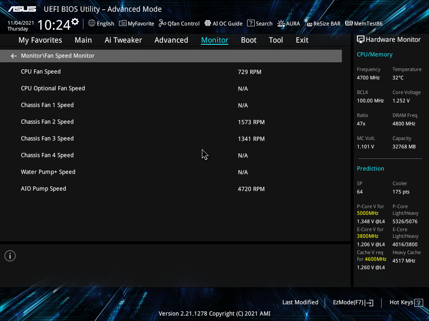429x321 pixels.
Task: Click the 32768 MB capacity value
Action: (404, 147)
